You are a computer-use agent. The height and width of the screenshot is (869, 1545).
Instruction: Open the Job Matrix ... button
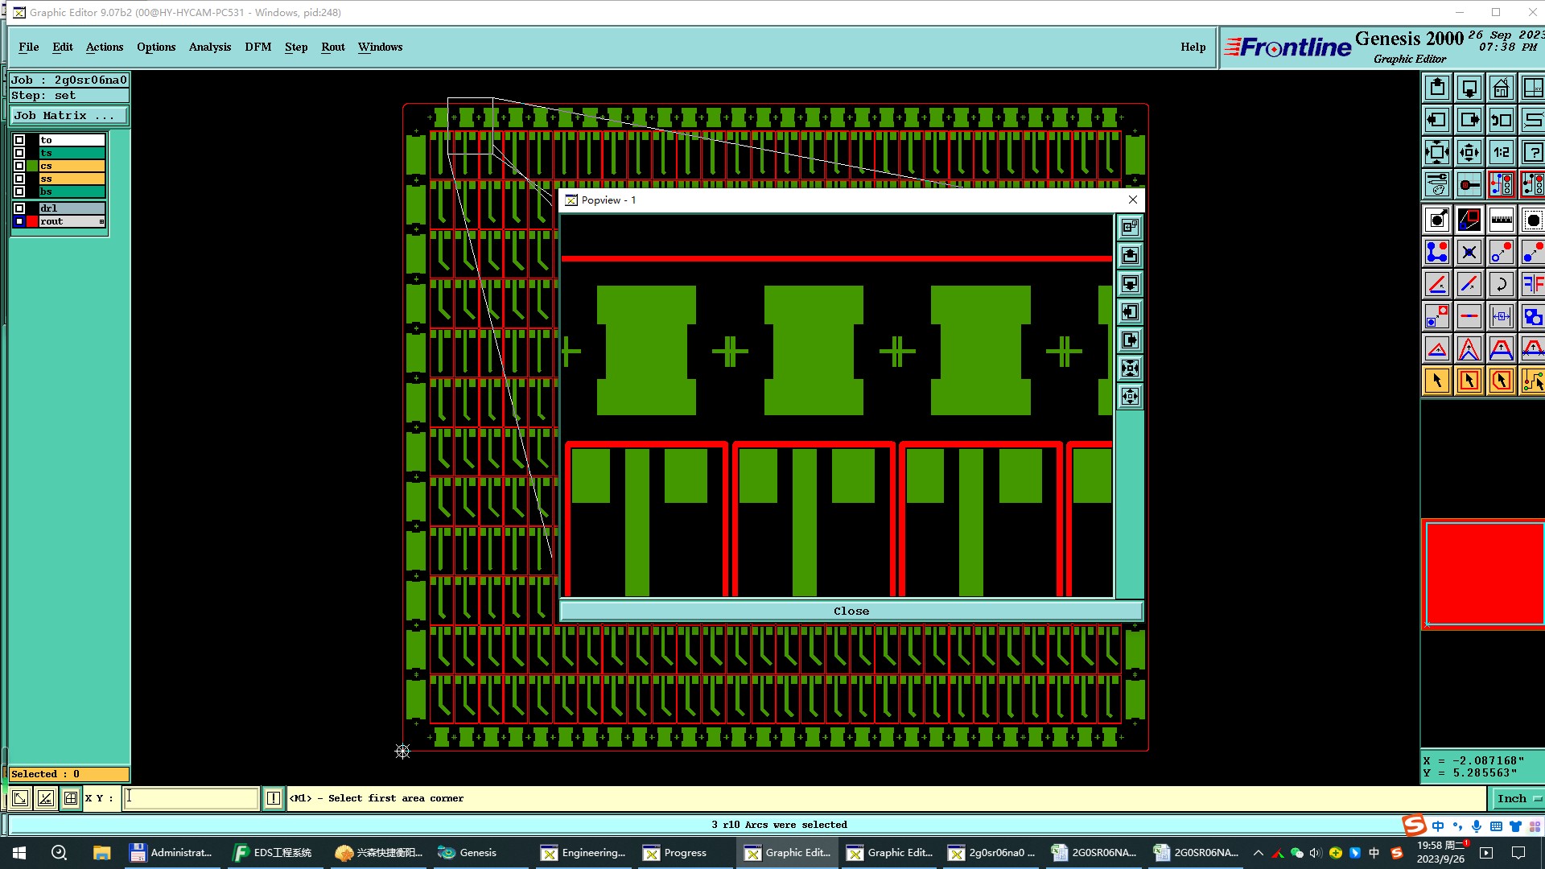[68, 116]
